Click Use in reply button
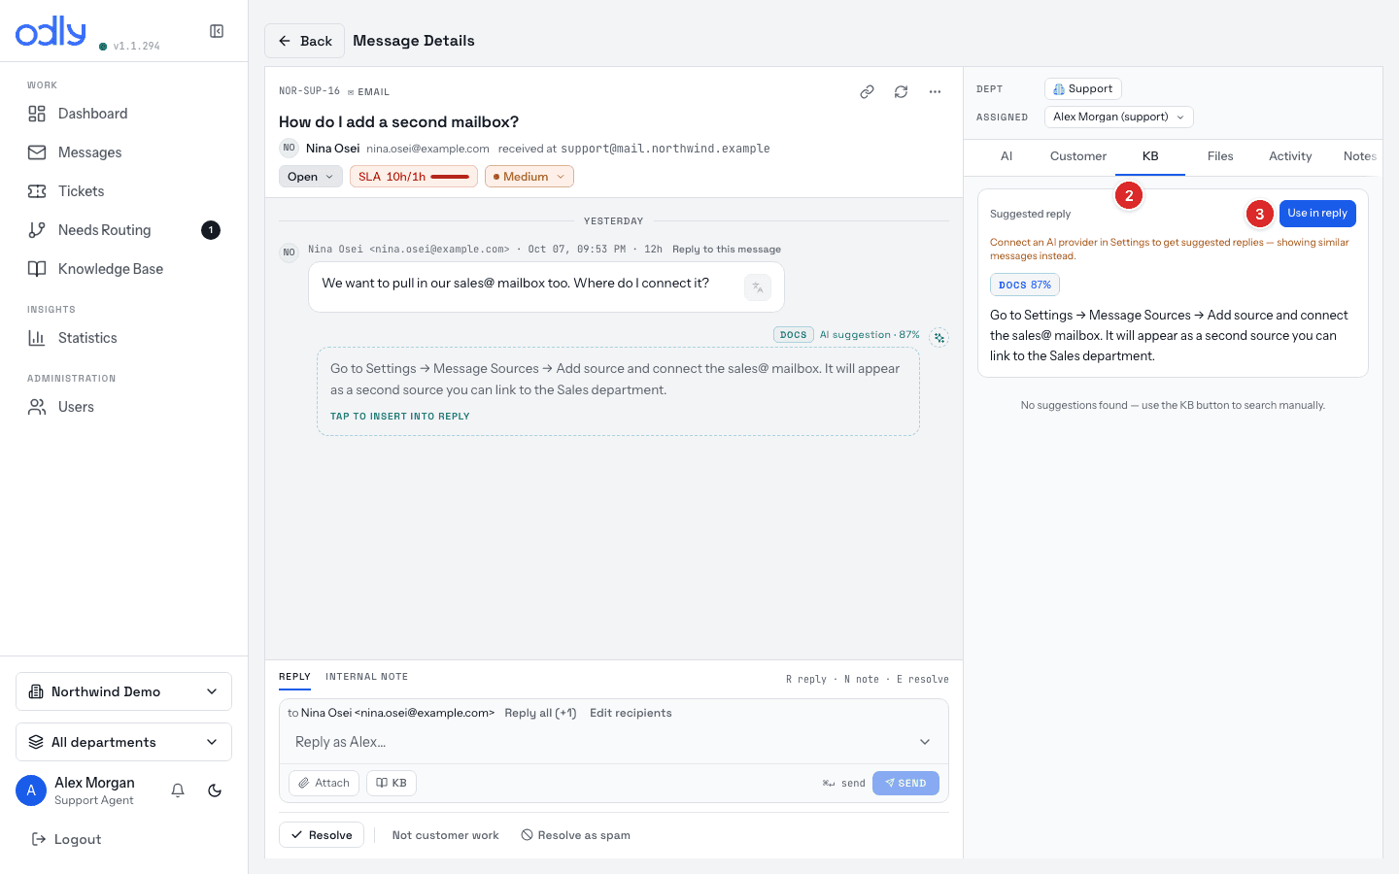 coord(1317,214)
